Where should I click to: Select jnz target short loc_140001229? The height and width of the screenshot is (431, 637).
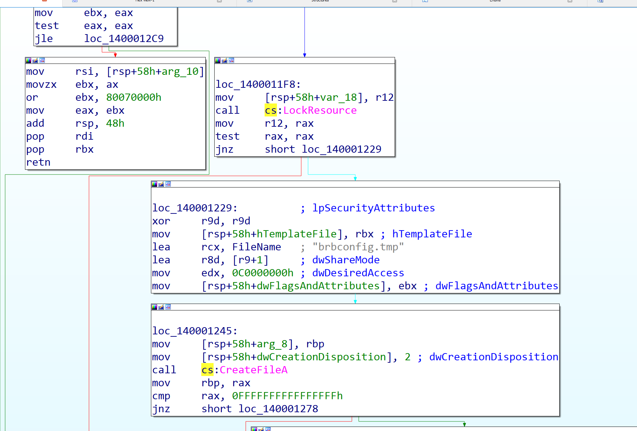(323, 149)
